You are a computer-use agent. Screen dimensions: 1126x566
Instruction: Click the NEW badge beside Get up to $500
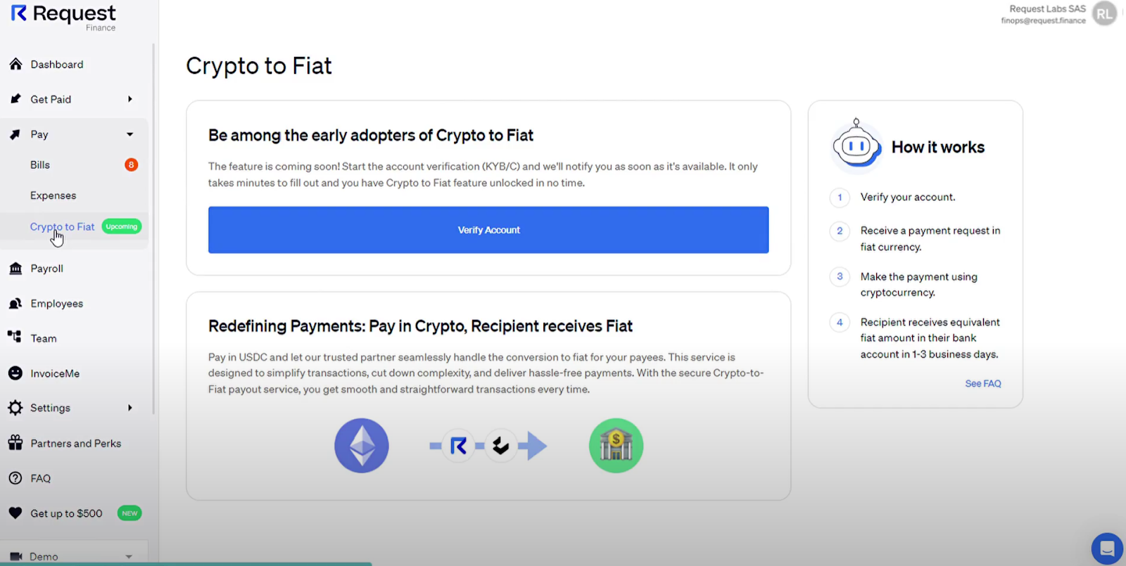pos(129,513)
